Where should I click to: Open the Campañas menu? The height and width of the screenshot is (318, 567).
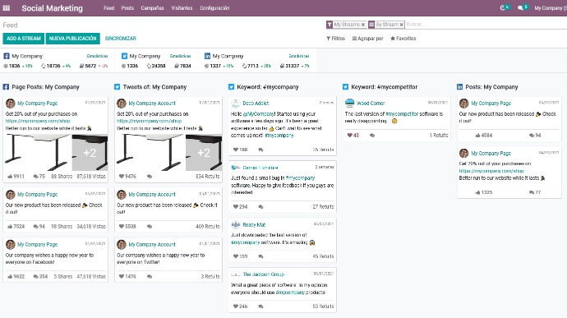(x=152, y=8)
